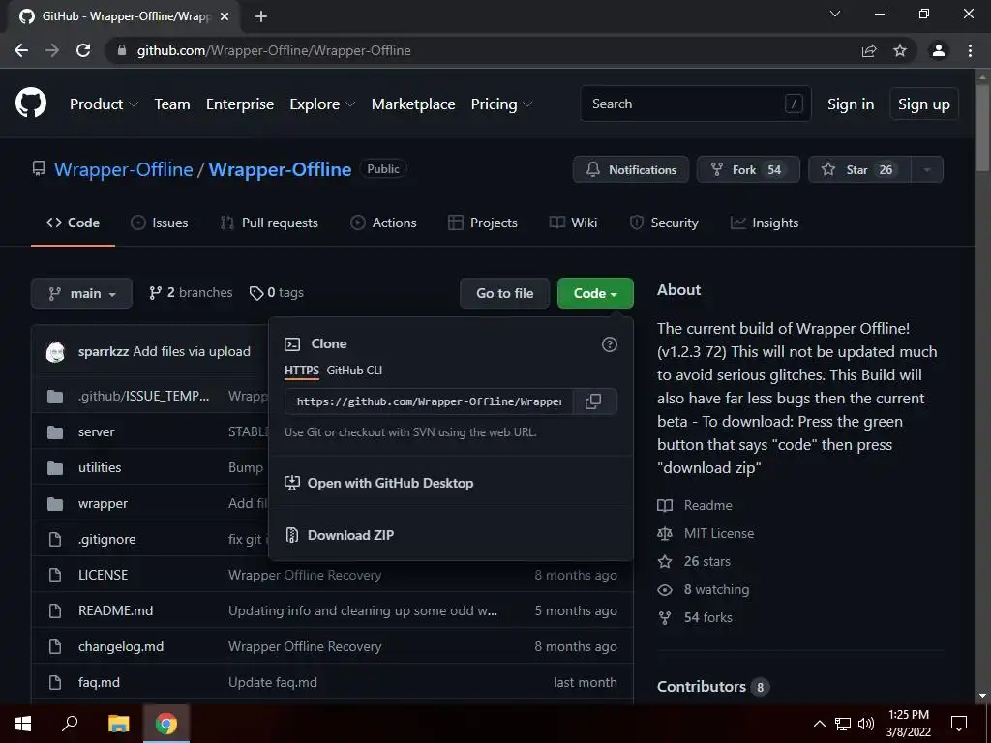
Task: Open the network tray icon
Action: 843,724
